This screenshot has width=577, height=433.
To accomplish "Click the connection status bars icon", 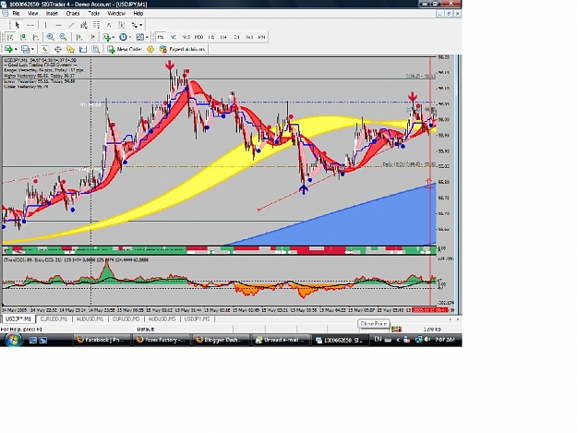I will click(396, 329).
